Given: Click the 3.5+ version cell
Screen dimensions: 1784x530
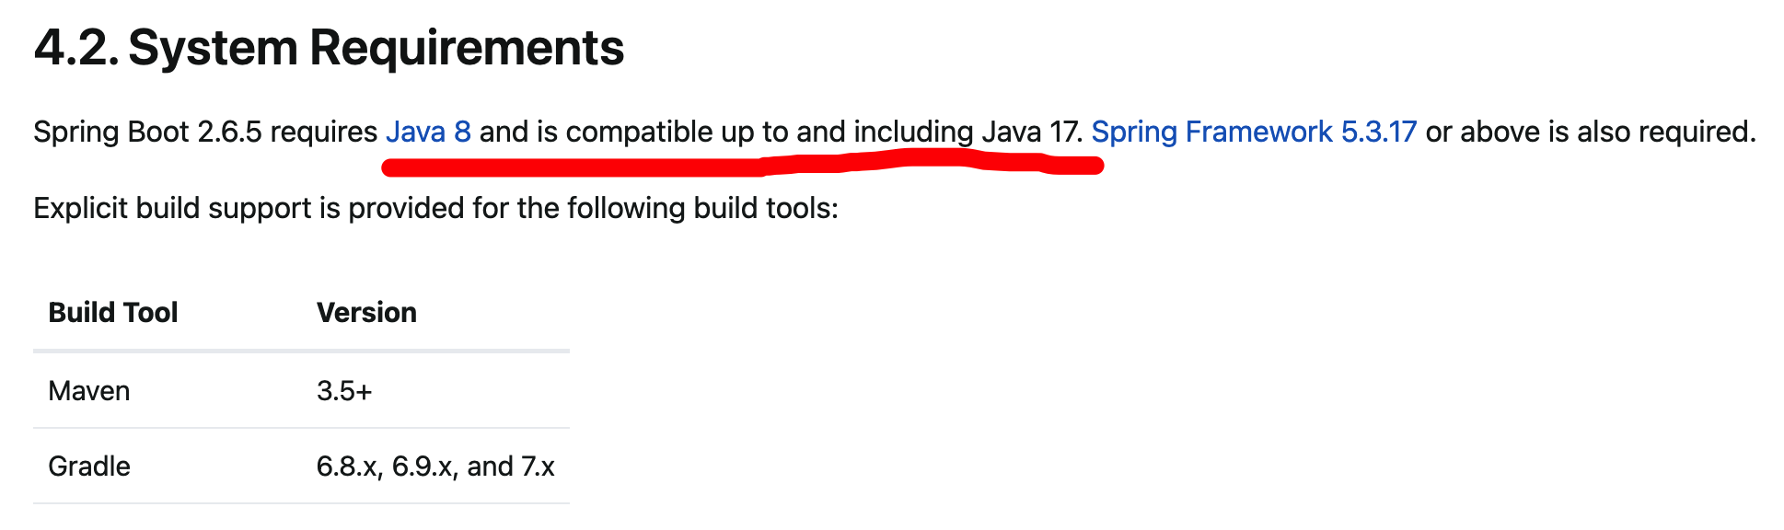Looking at the screenshot, I should (344, 391).
